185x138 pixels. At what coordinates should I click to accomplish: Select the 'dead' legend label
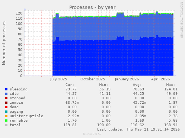tap(14, 107)
